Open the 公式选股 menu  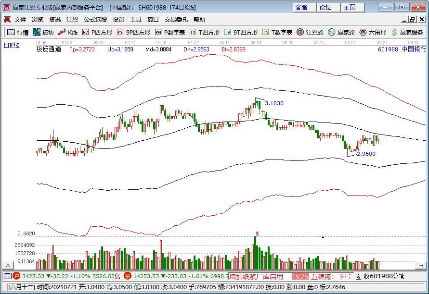[x=95, y=20]
